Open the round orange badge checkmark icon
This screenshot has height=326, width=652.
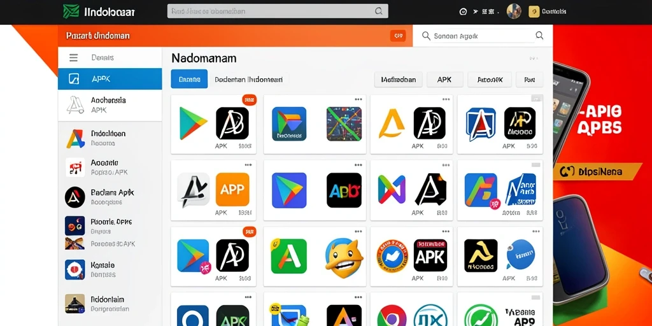coord(392,255)
